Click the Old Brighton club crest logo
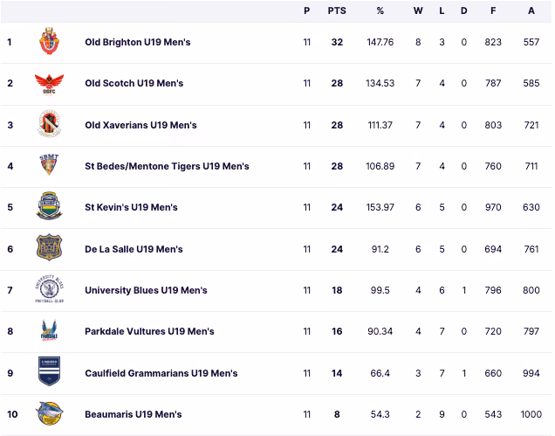Screen dimensions: 555x436 (x=49, y=41)
